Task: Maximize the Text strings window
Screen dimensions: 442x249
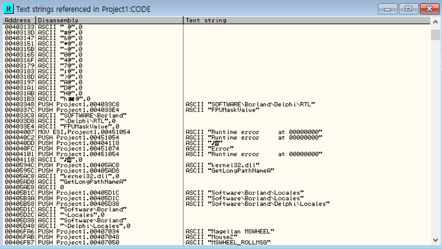Action: [408, 9]
